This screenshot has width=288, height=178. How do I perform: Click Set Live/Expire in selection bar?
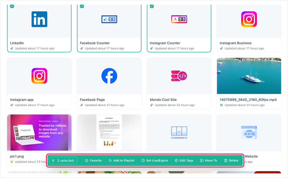pyautogui.click(x=154, y=160)
